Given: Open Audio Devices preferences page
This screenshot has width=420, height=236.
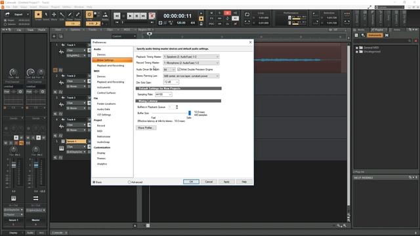Looking at the screenshot, I should (x=101, y=54).
